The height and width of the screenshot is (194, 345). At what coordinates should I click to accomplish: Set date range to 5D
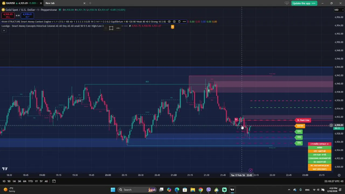[9, 181]
